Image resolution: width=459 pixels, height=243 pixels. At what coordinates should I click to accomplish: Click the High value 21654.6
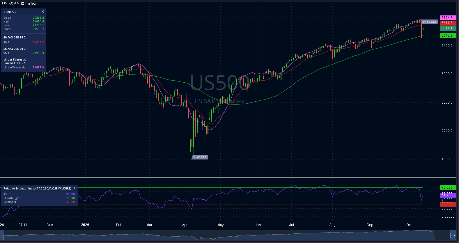[38, 22]
